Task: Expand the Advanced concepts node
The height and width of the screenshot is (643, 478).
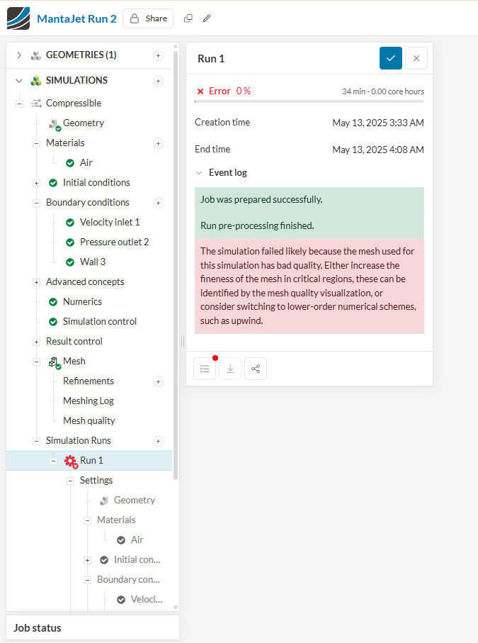Action: coord(36,282)
